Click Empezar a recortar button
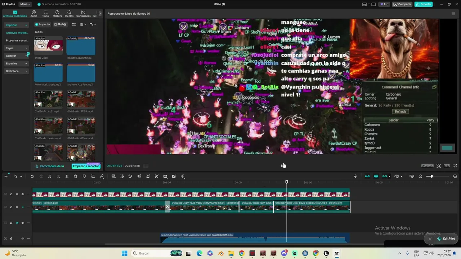The height and width of the screenshot is (259, 461). 86,166
